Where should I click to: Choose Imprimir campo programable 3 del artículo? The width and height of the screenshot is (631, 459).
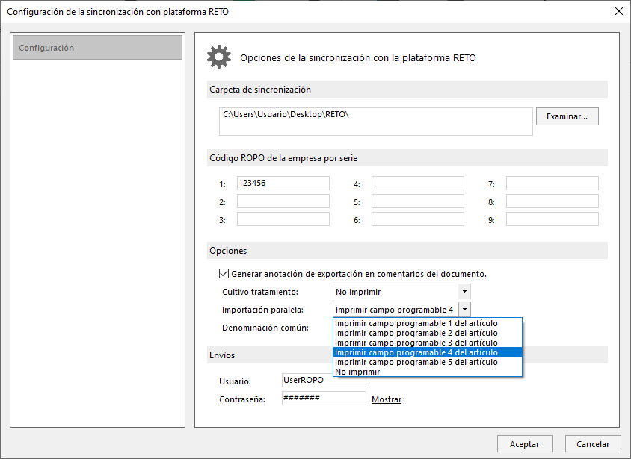coord(428,343)
